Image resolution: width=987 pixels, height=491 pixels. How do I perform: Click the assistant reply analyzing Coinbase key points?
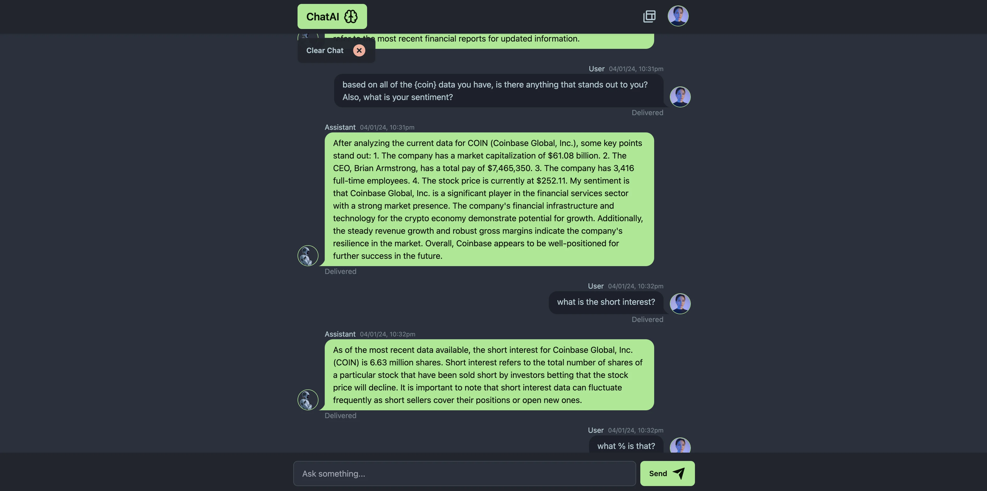click(x=489, y=199)
